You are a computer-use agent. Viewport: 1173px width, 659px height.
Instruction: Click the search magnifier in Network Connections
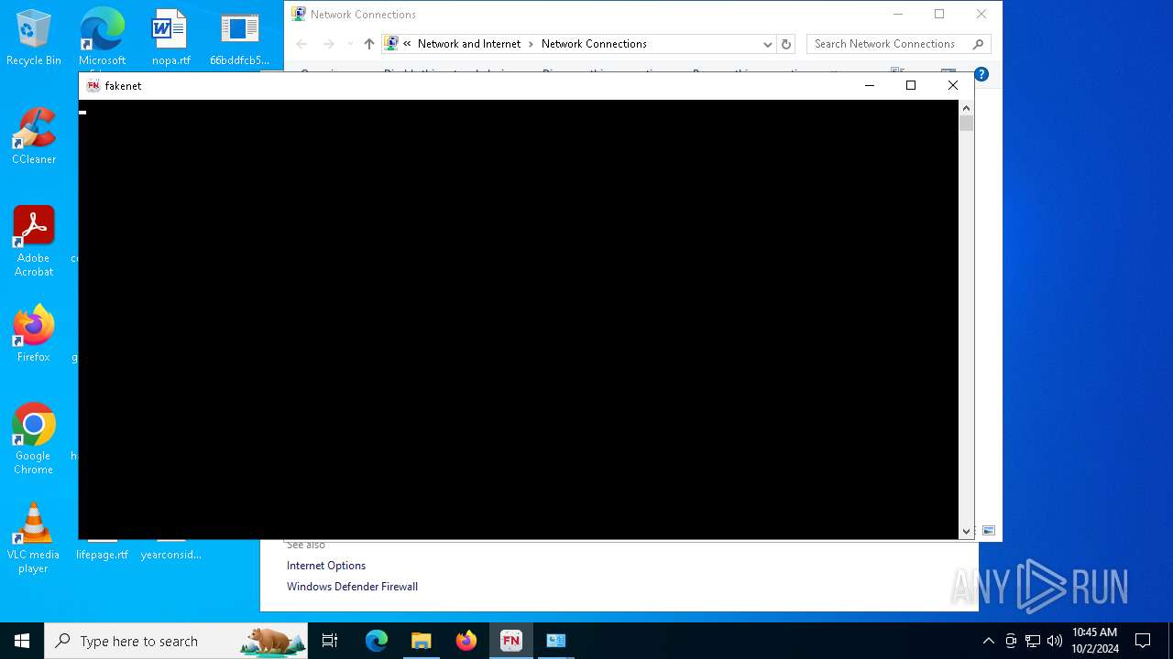pos(978,44)
